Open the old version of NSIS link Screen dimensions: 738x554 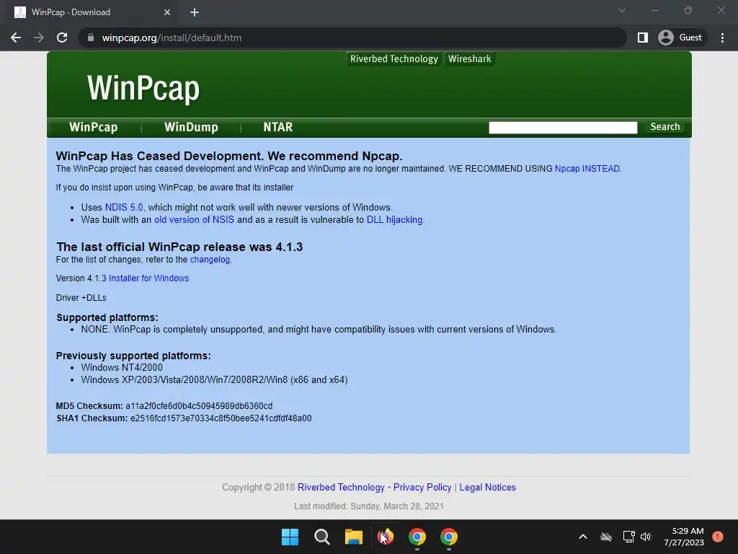click(194, 219)
